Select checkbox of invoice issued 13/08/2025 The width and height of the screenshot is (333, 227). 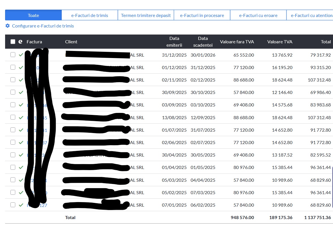tap(13, 117)
